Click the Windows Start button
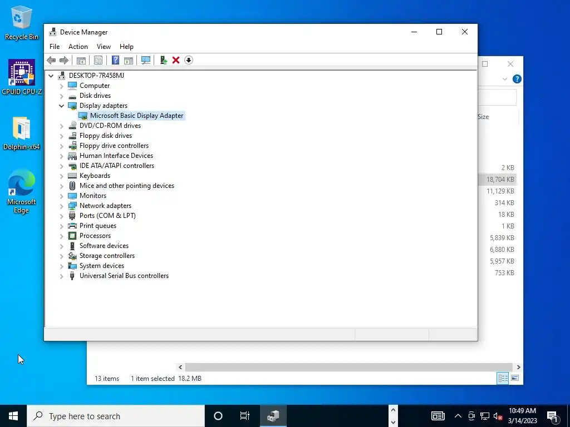Viewport: 570px width, 427px height. point(13,416)
